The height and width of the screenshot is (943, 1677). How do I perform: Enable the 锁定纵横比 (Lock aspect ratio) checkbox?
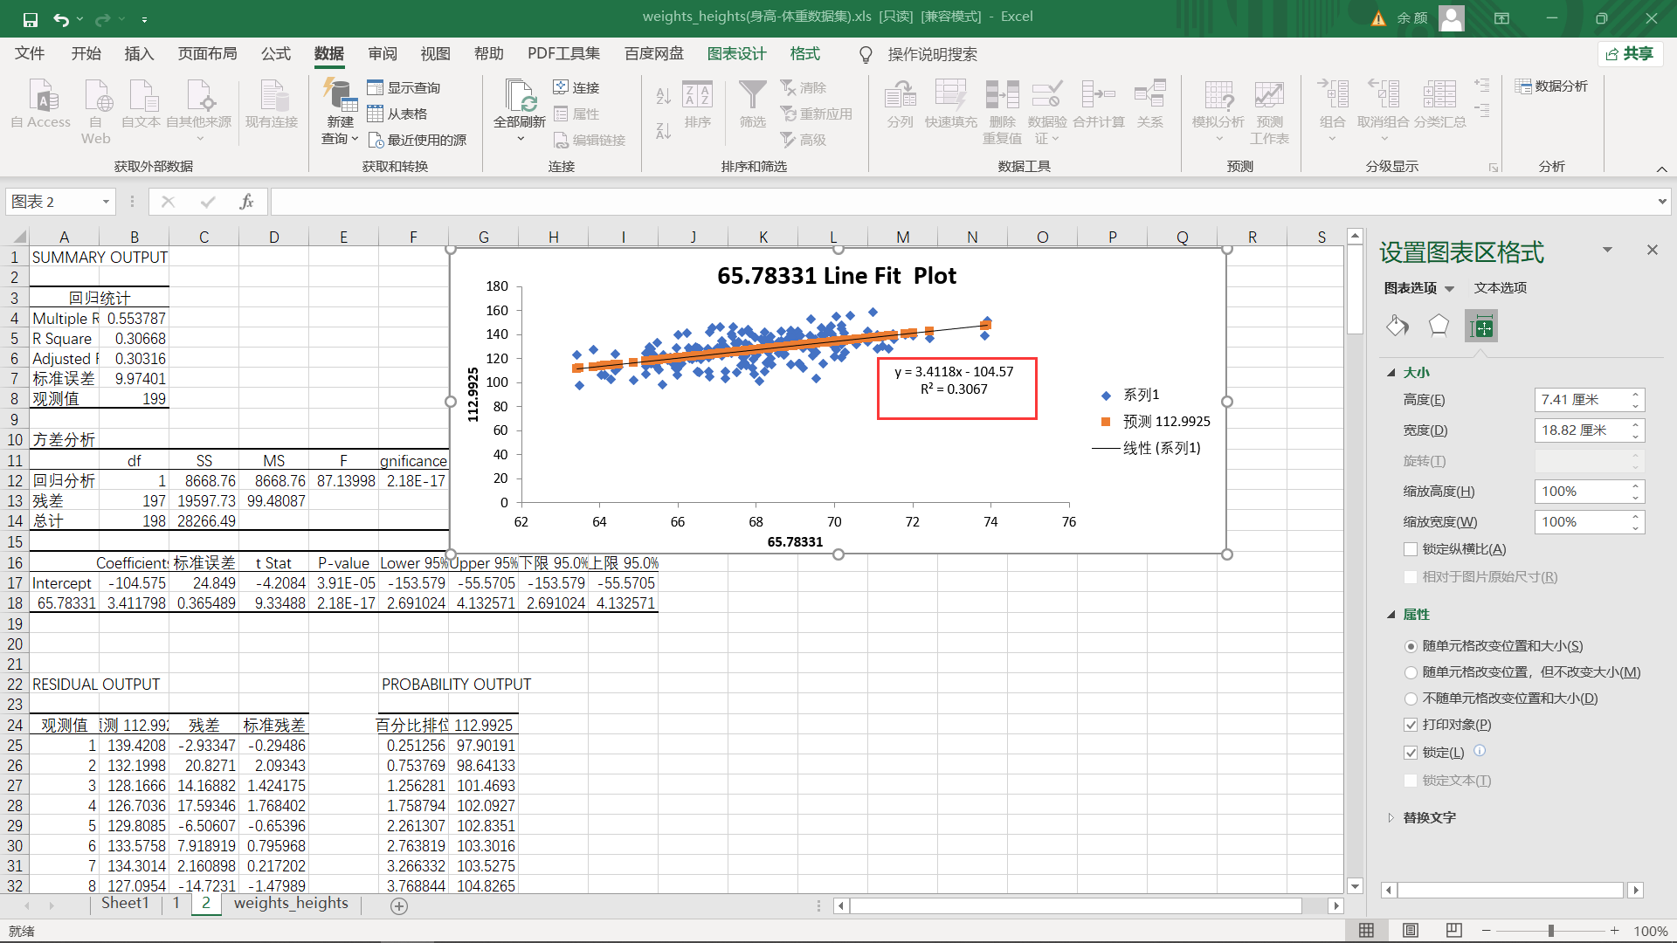pos(1411,549)
